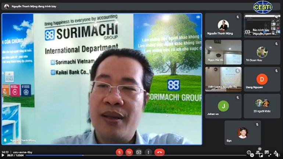This screenshot has height=159, width=283.
Task: Click muted mic icon on Nguyễn Thanh Mộng tile
Action: [238, 17]
